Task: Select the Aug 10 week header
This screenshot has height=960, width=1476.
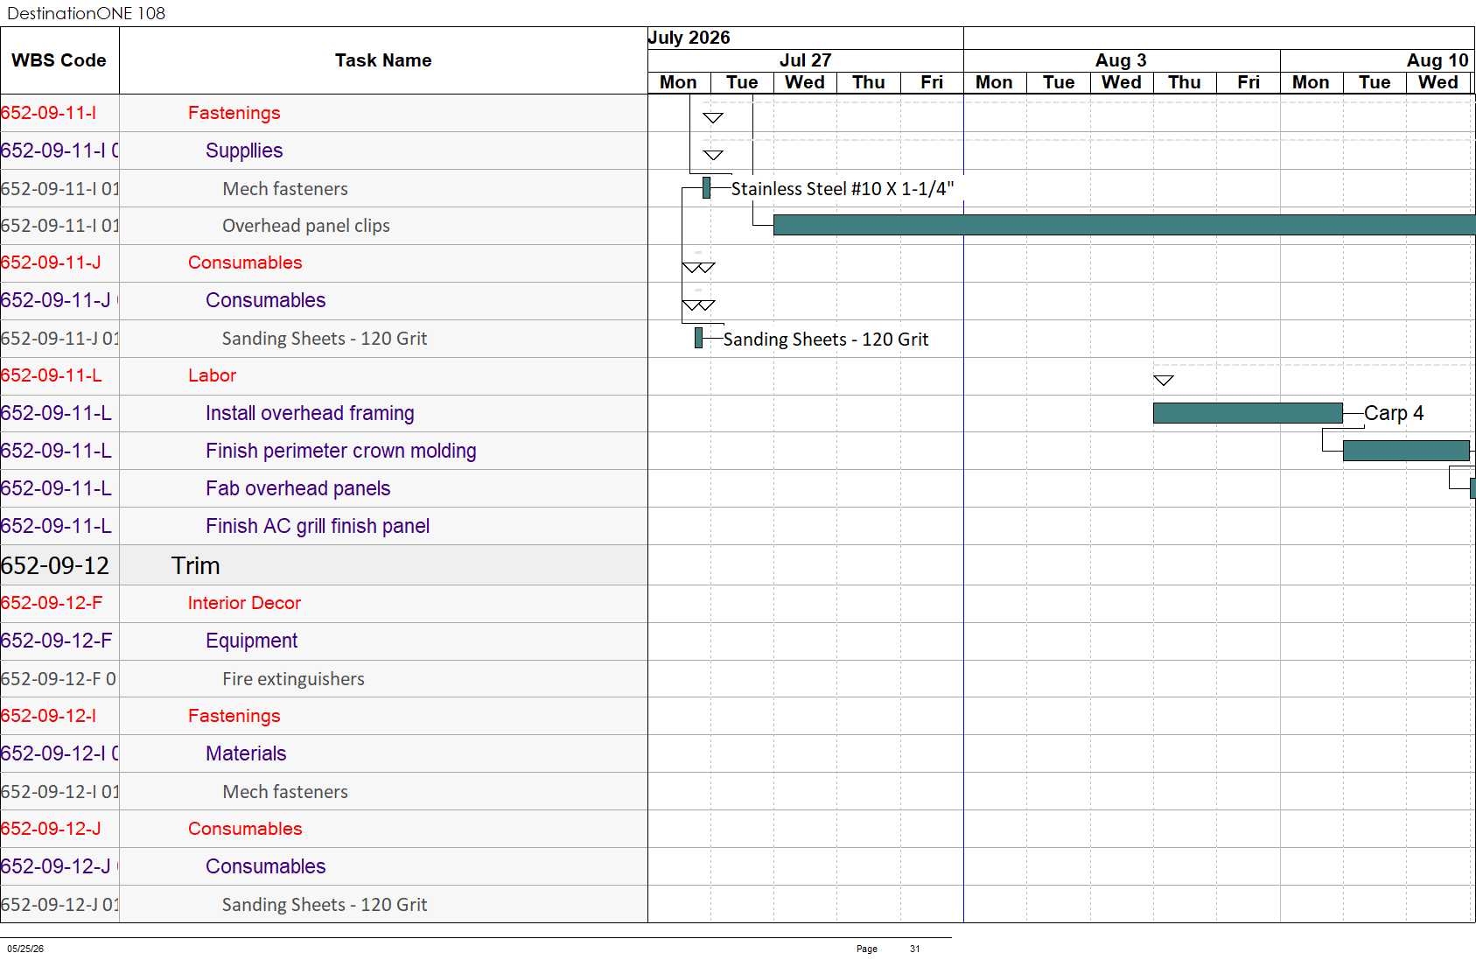Action: [x=1378, y=60]
